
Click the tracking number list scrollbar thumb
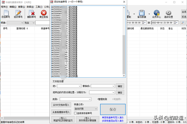point(124,55)
